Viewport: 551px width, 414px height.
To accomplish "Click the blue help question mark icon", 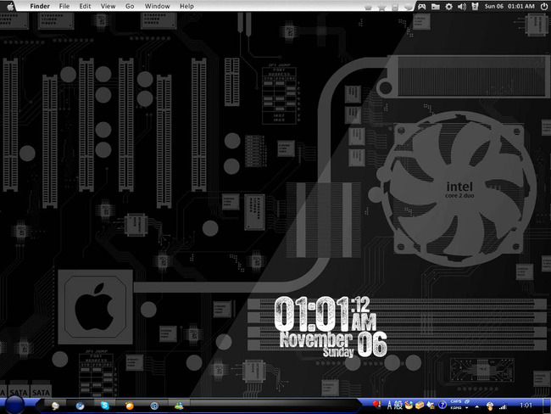I will (x=442, y=405).
